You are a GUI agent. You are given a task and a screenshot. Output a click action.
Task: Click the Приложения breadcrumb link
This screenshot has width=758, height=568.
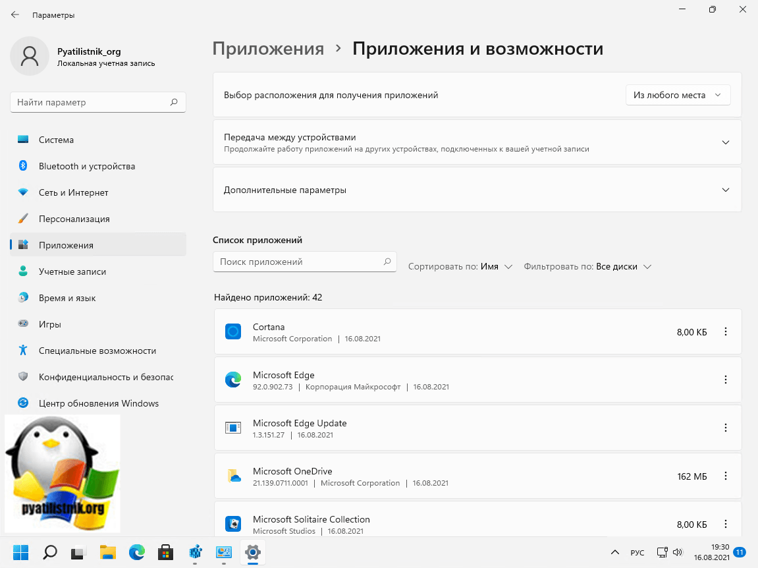[x=268, y=49]
